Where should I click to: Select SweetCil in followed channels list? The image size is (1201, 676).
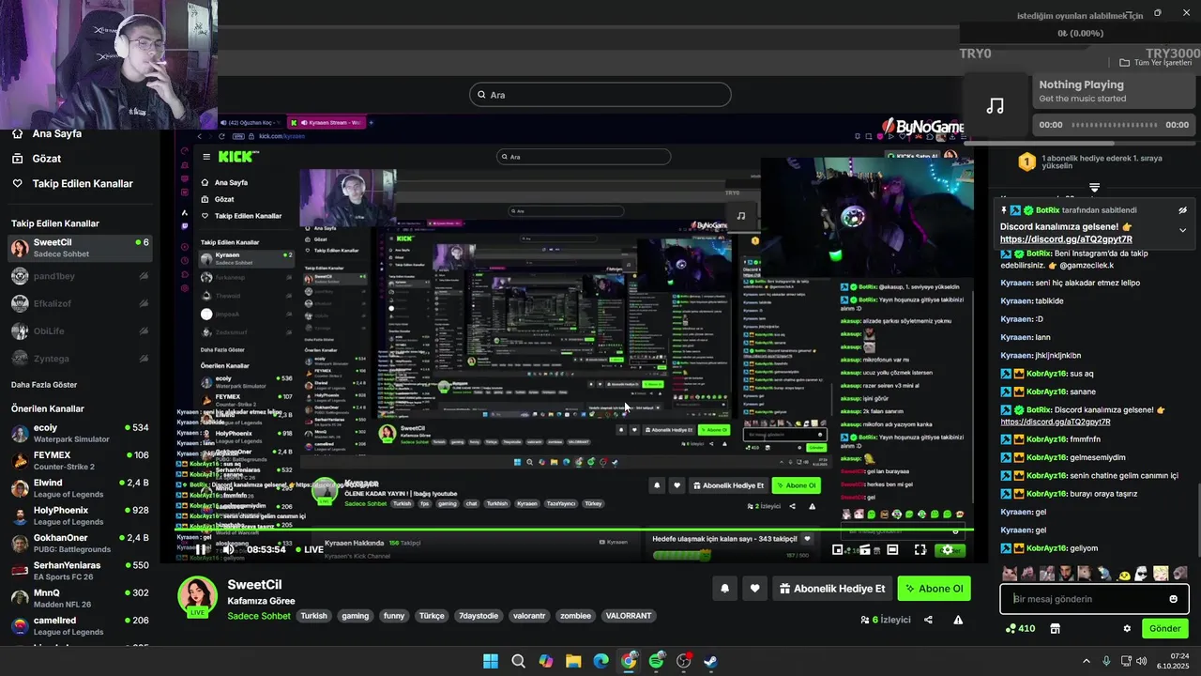coord(79,248)
